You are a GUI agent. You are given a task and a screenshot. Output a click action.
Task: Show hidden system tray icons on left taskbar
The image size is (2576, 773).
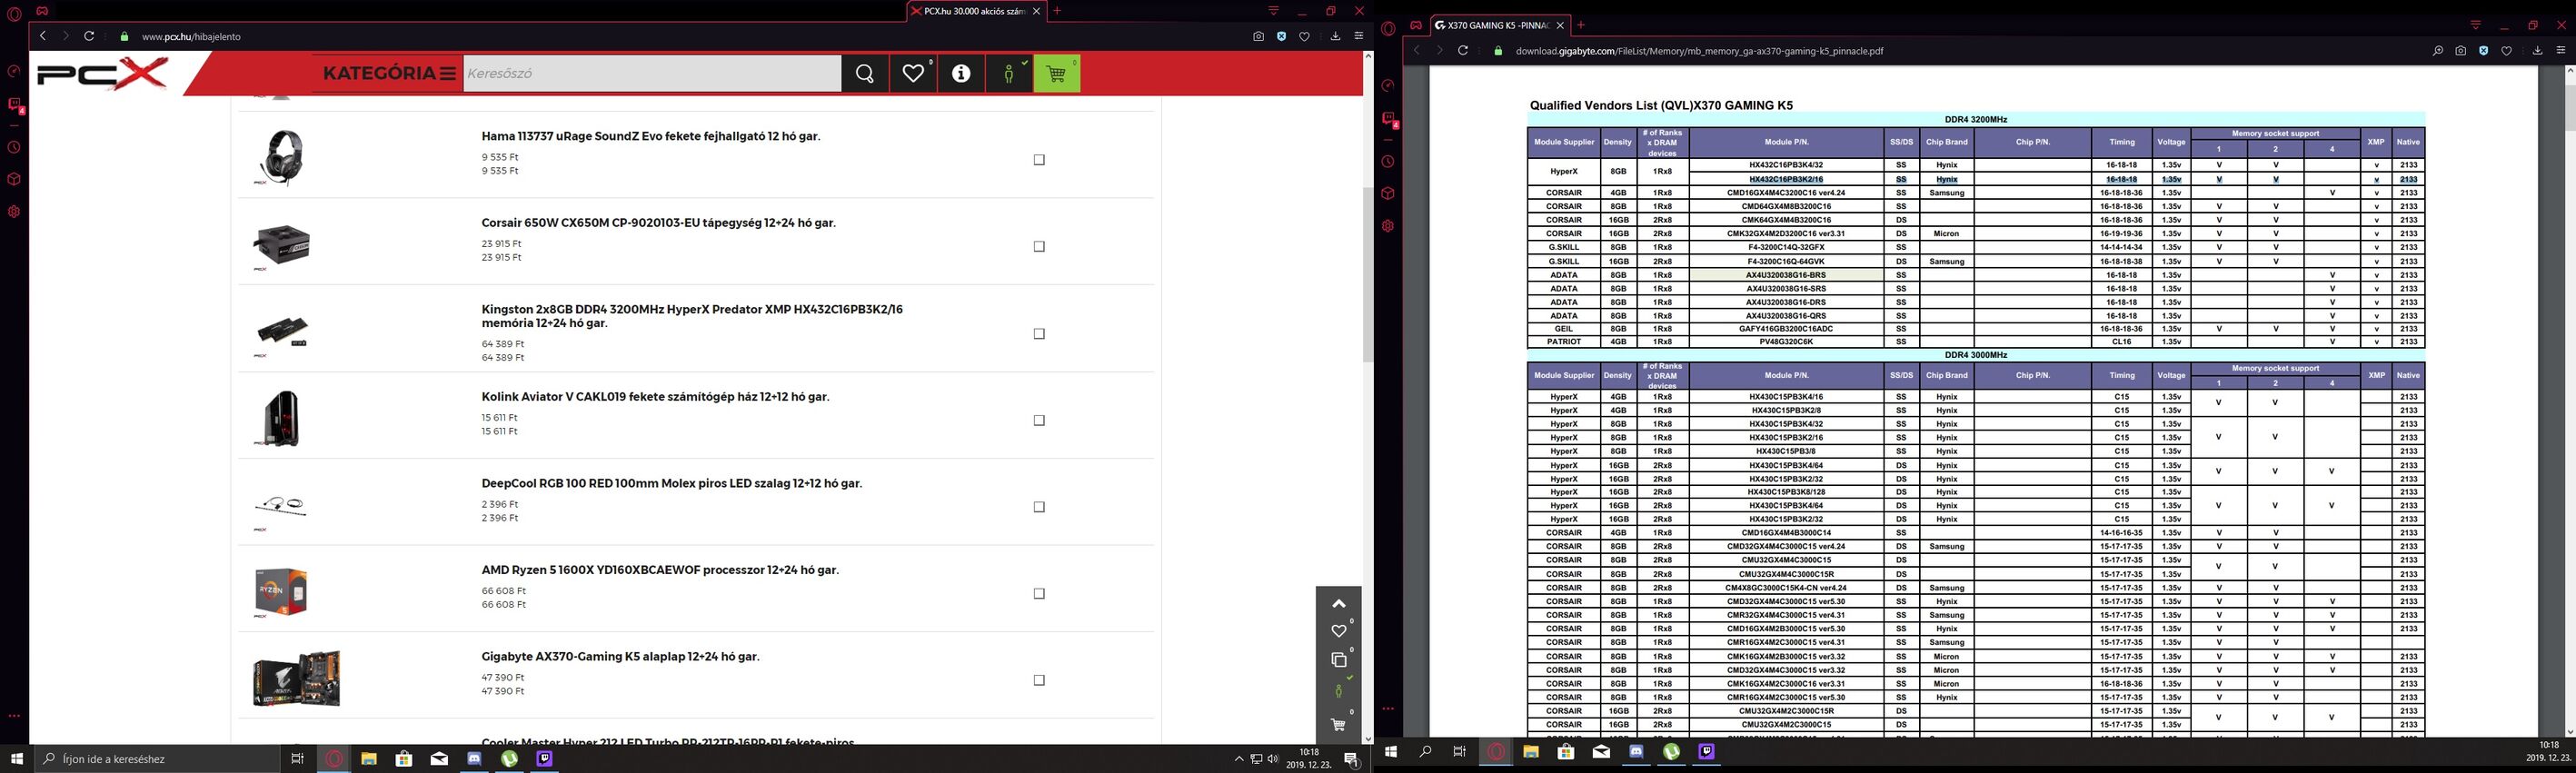pyautogui.click(x=1240, y=759)
